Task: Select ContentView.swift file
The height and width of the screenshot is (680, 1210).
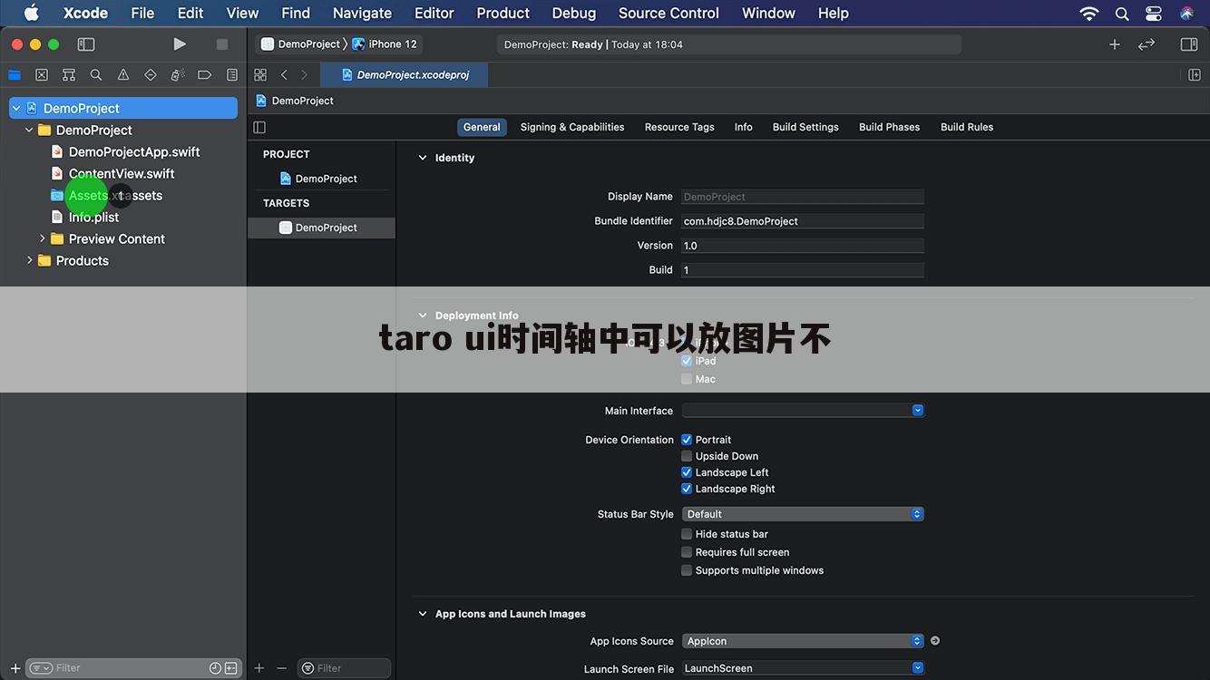Action: click(x=122, y=173)
